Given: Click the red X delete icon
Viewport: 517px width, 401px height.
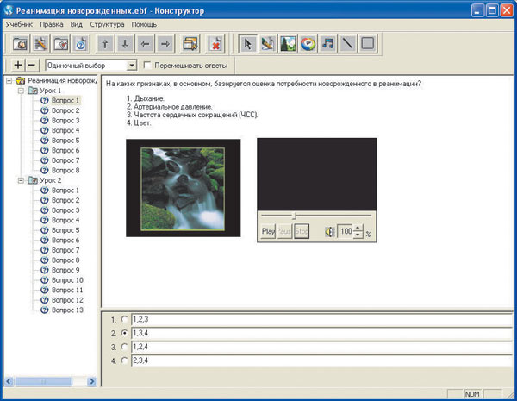Looking at the screenshot, I should pyautogui.click(x=215, y=43).
